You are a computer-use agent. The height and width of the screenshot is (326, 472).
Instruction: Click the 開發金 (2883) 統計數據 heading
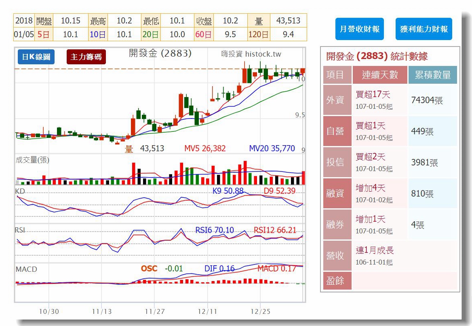[377, 56]
